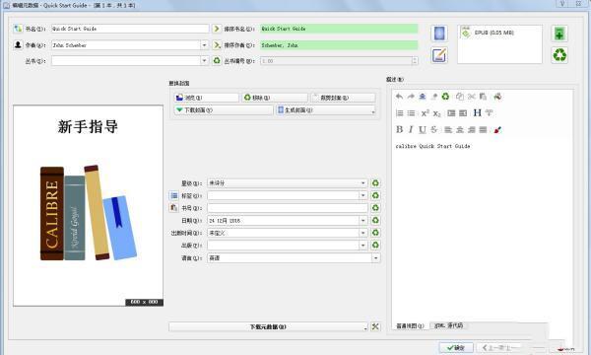The image size is (591, 355).
Task: Paste icon in description toolbar
Action: (483, 97)
